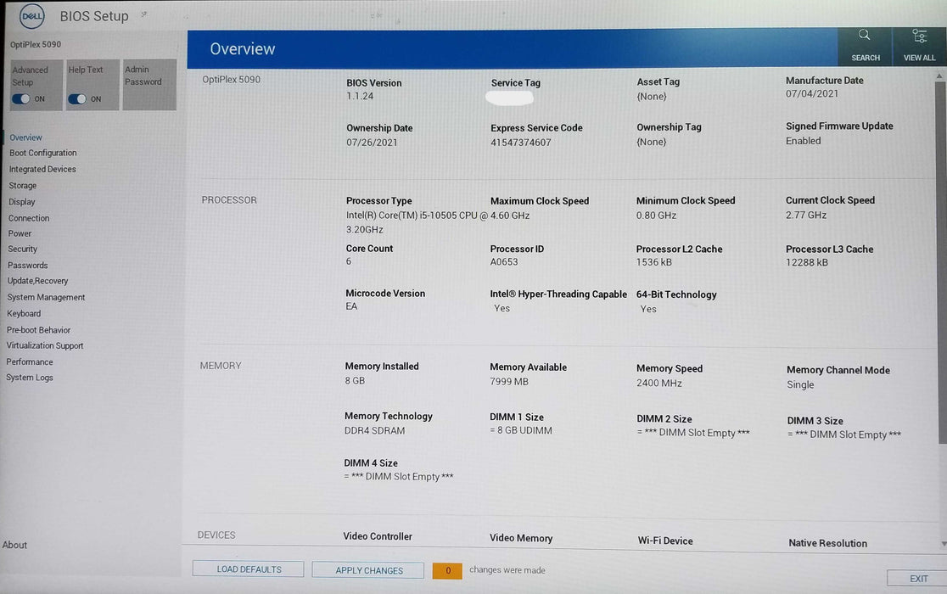Open Boot Configuration section
The width and height of the screenshot is (947, 594).
click(x=43, y=153)
